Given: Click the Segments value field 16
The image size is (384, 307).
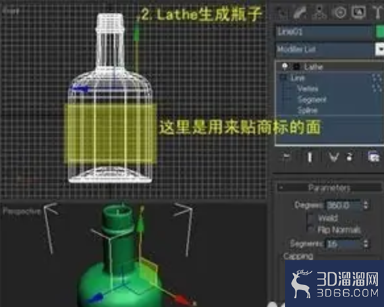Looking at the screenshot, I should tap(343, 244).
